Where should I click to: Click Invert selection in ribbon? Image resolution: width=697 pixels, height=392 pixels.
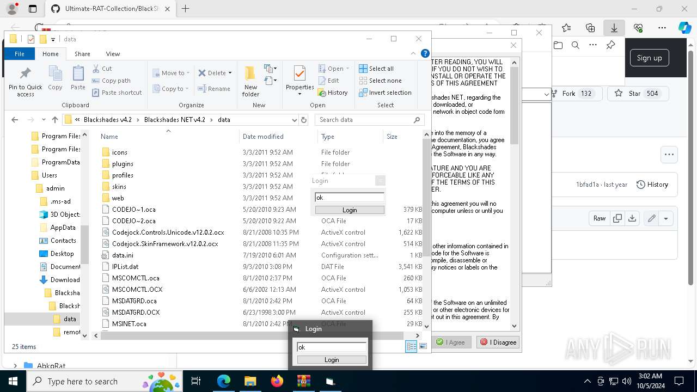[385, 93]
